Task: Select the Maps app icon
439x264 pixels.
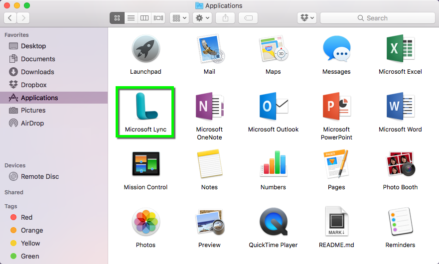Action: (273, 49)
